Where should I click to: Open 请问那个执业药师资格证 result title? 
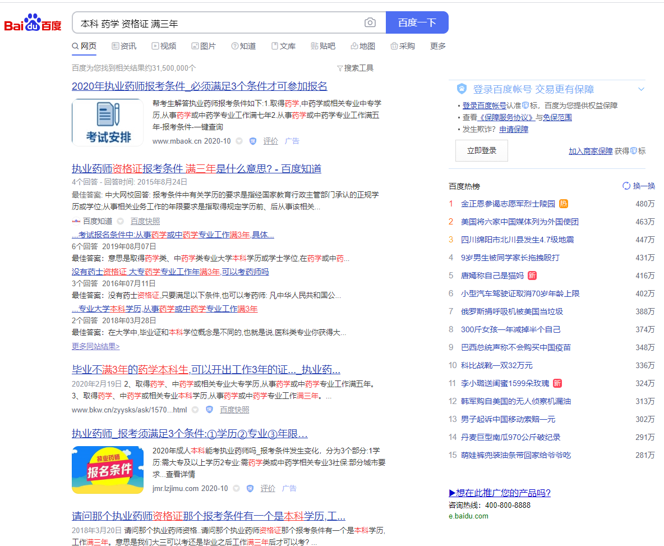(209, 516)
